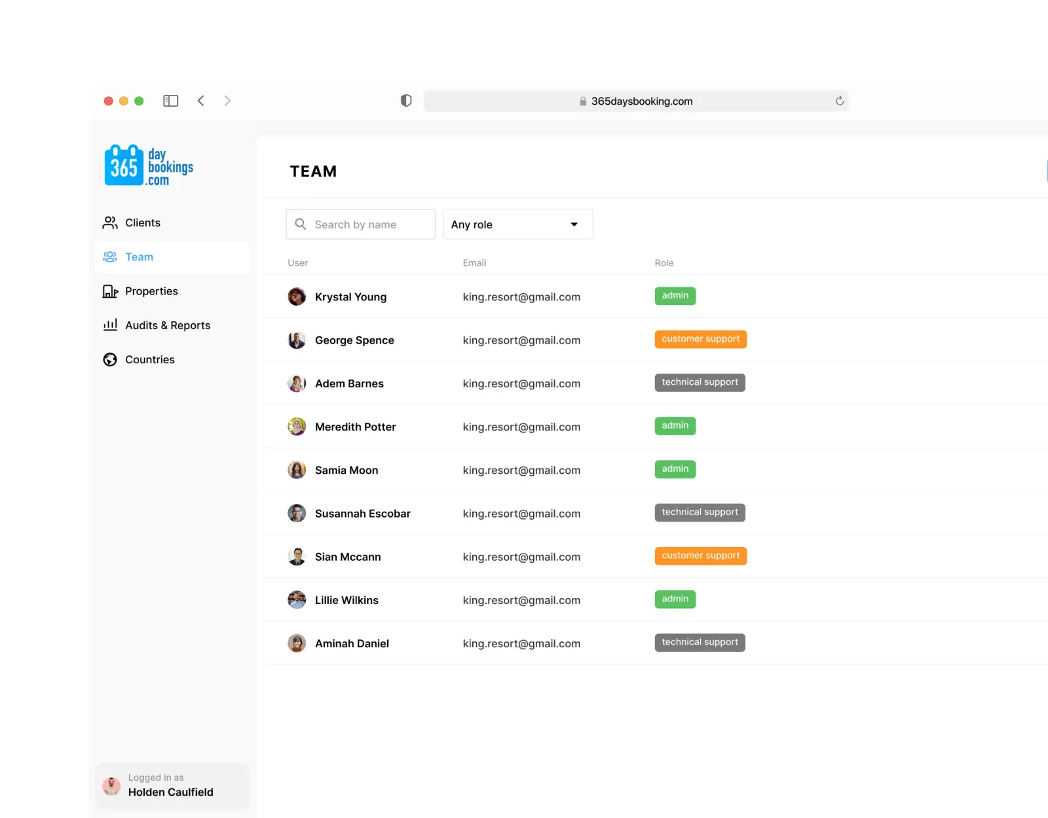This screenshot has height=818, width=1048.
Task: Click Aminah Daniel's avatar
Action: click(x=297, y=643)
